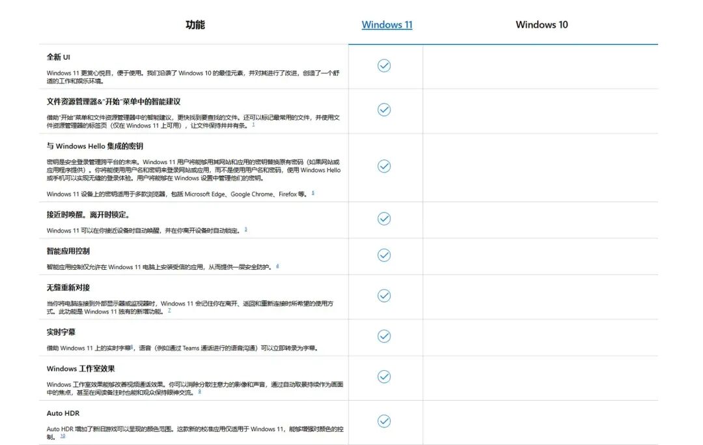Image resolution: width=703 pixels, height=445 pixels.
Task: Open footnote 7 after 独有的新增功能
Action: tap(169, 310)
